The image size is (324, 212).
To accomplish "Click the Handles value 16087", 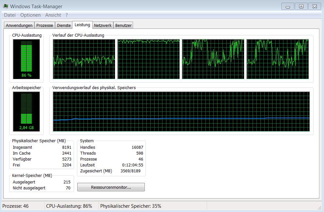I will [x=137, y=147].
